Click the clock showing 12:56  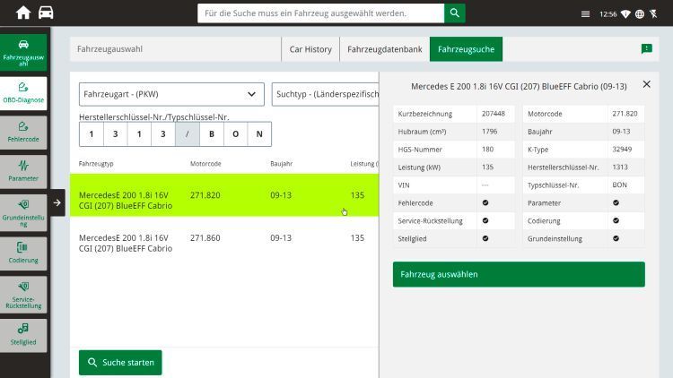607,14
